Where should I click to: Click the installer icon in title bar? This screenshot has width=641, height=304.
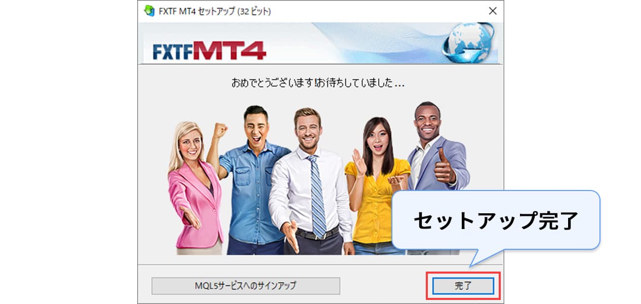point(149,11)
